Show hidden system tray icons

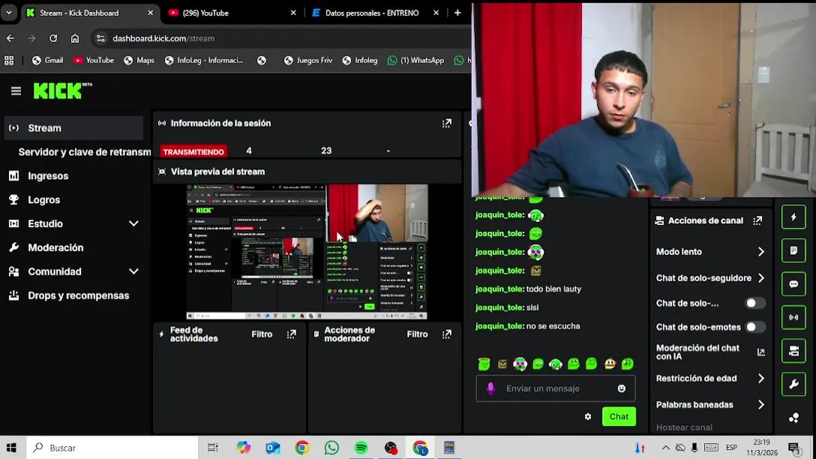tap(666, 448)
